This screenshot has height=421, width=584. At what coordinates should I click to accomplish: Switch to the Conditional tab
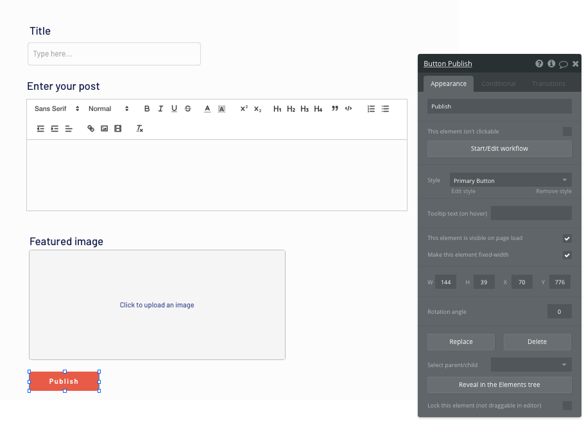(x=499, y=83)
